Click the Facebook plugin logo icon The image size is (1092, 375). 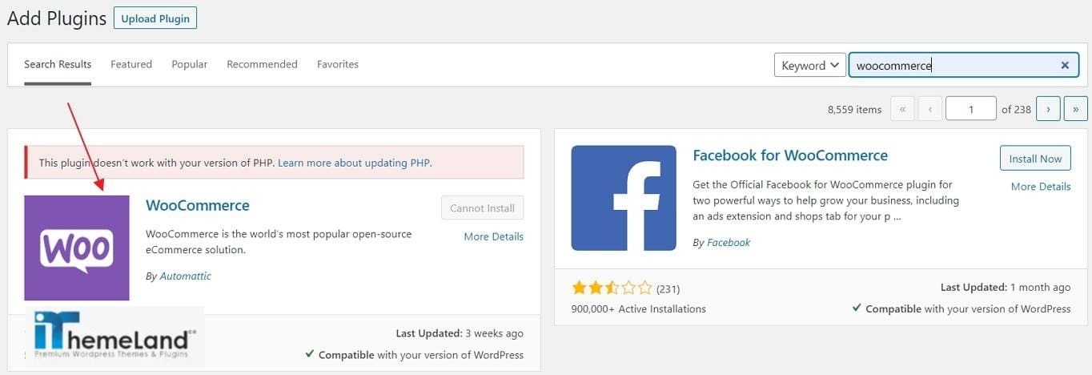(624, 198)
